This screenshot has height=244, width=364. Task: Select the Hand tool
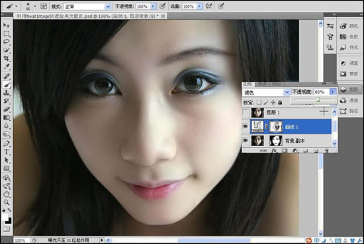pos(7,194)
